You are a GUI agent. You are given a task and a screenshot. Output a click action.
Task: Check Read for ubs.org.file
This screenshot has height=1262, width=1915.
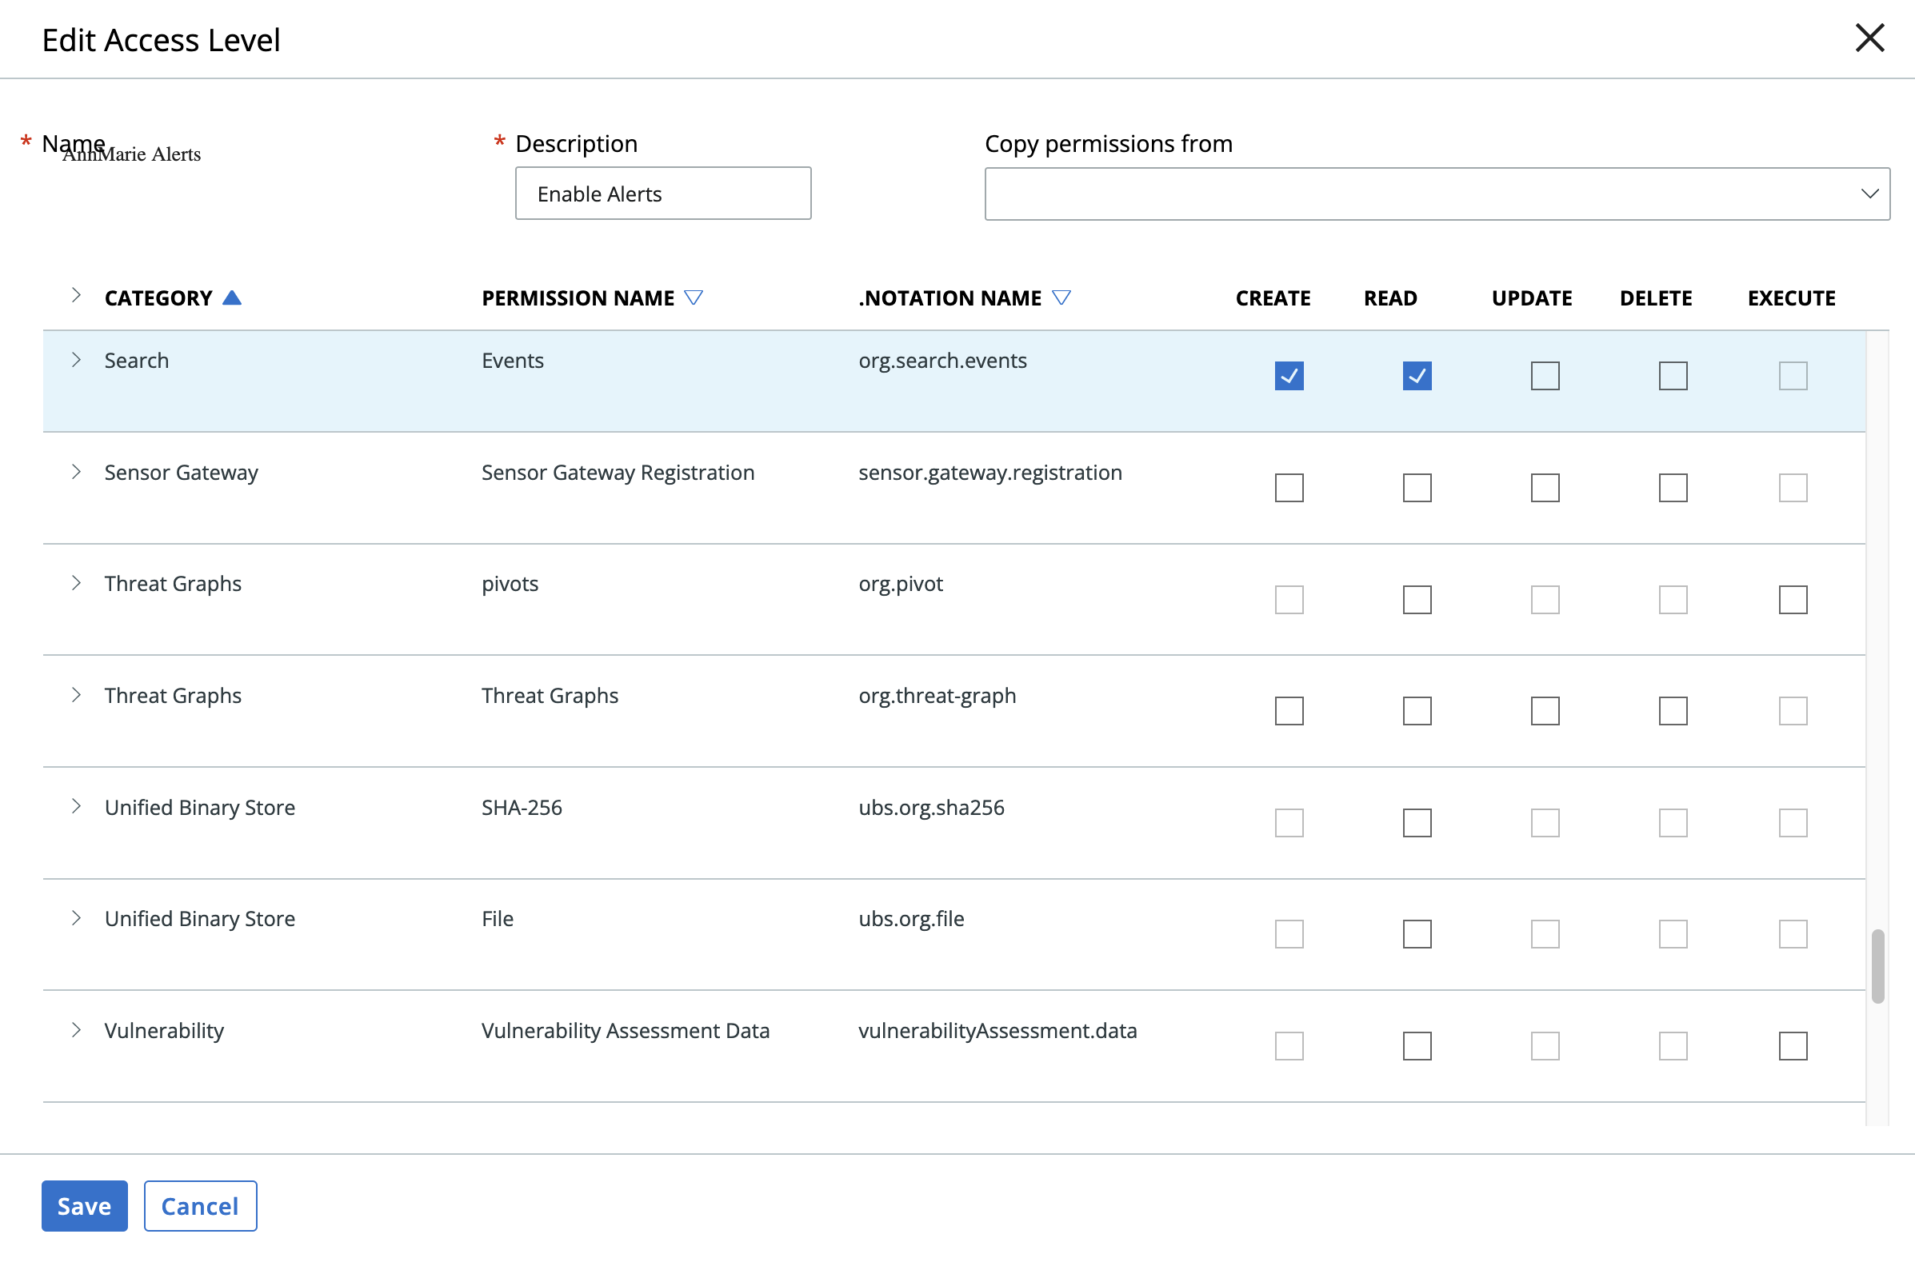(x=1417, y=934)
